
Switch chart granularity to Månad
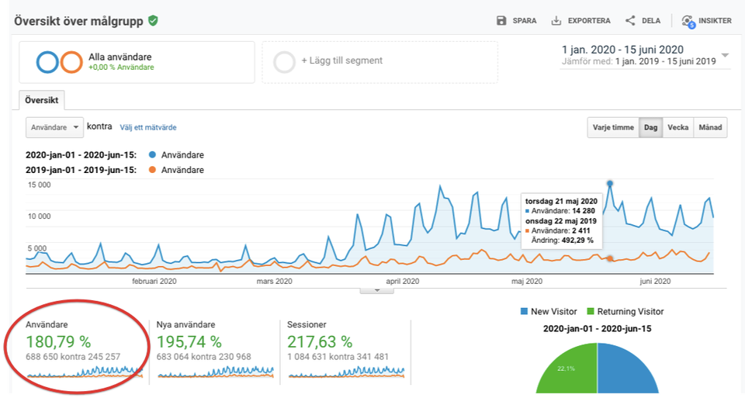(710, 127)
